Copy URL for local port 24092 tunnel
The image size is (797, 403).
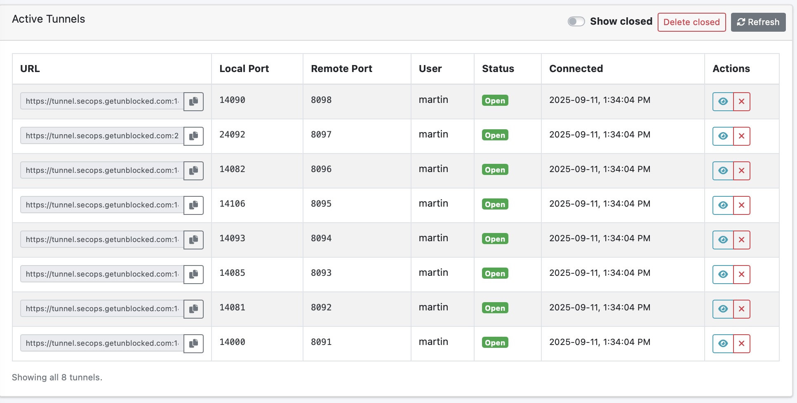point(193,136)
